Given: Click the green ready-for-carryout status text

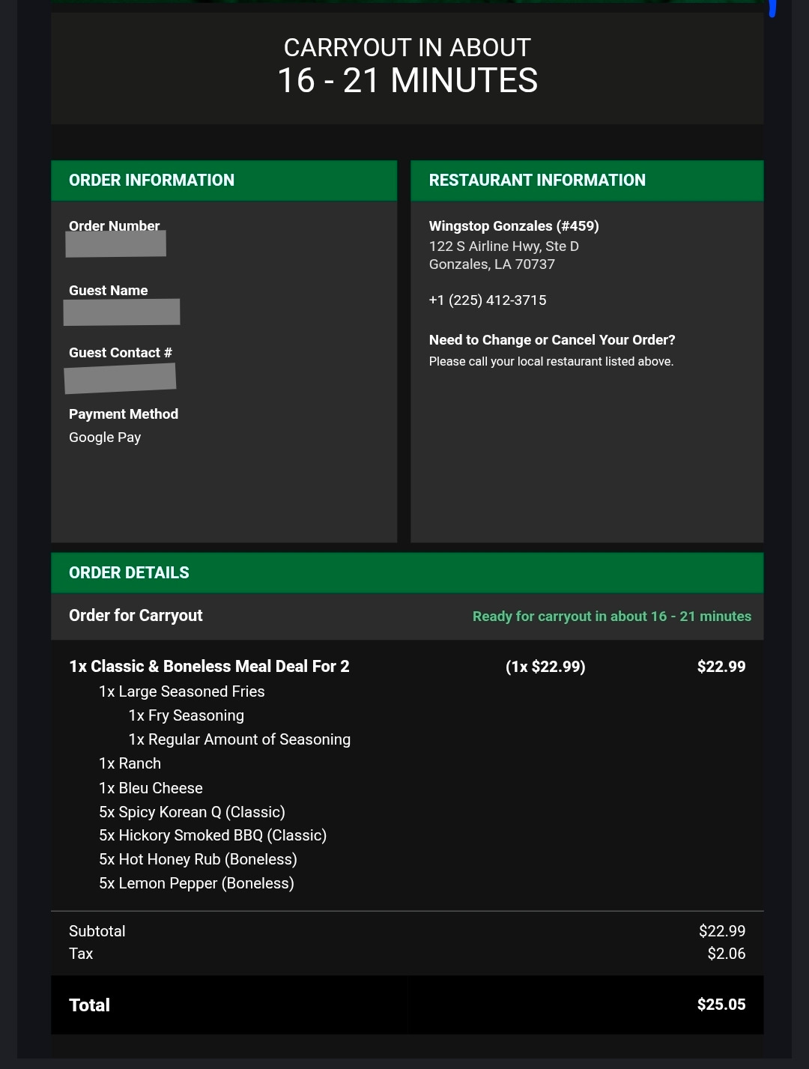Looking at the screenshot, I should 611,617.
